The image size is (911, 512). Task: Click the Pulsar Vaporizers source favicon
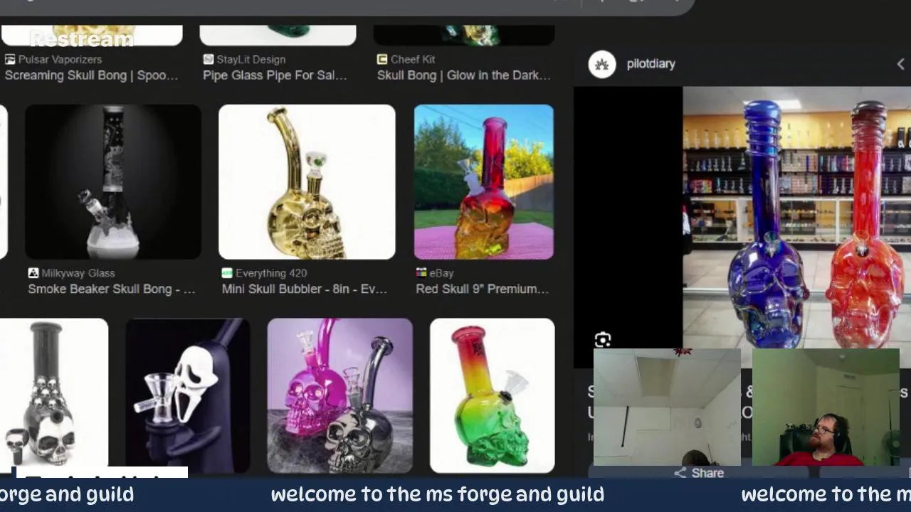click(10, 60)
